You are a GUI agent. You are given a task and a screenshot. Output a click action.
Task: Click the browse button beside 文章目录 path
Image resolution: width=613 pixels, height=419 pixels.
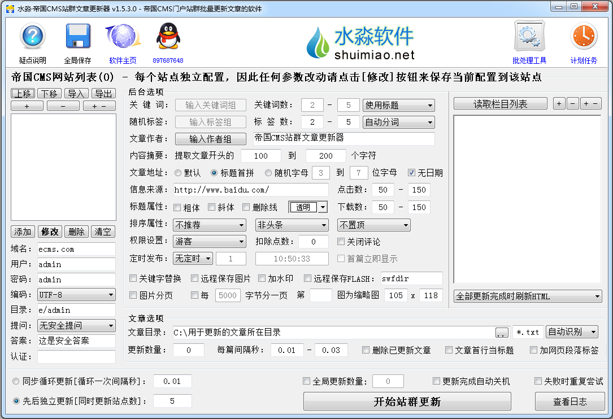pos(502,333)
